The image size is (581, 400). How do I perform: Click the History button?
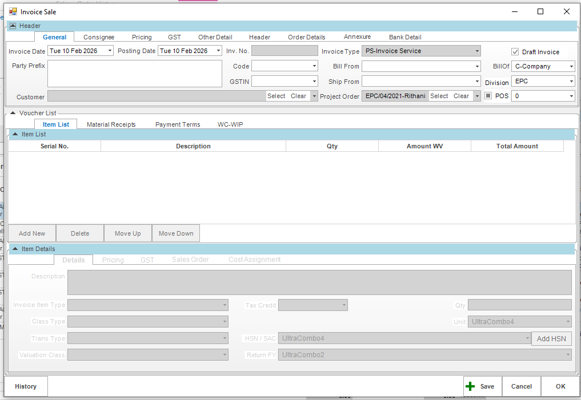tap(26, 386)
